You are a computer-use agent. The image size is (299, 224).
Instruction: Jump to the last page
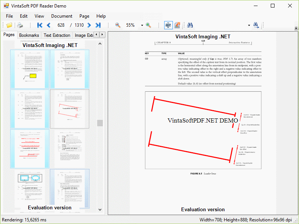point(98,25)
